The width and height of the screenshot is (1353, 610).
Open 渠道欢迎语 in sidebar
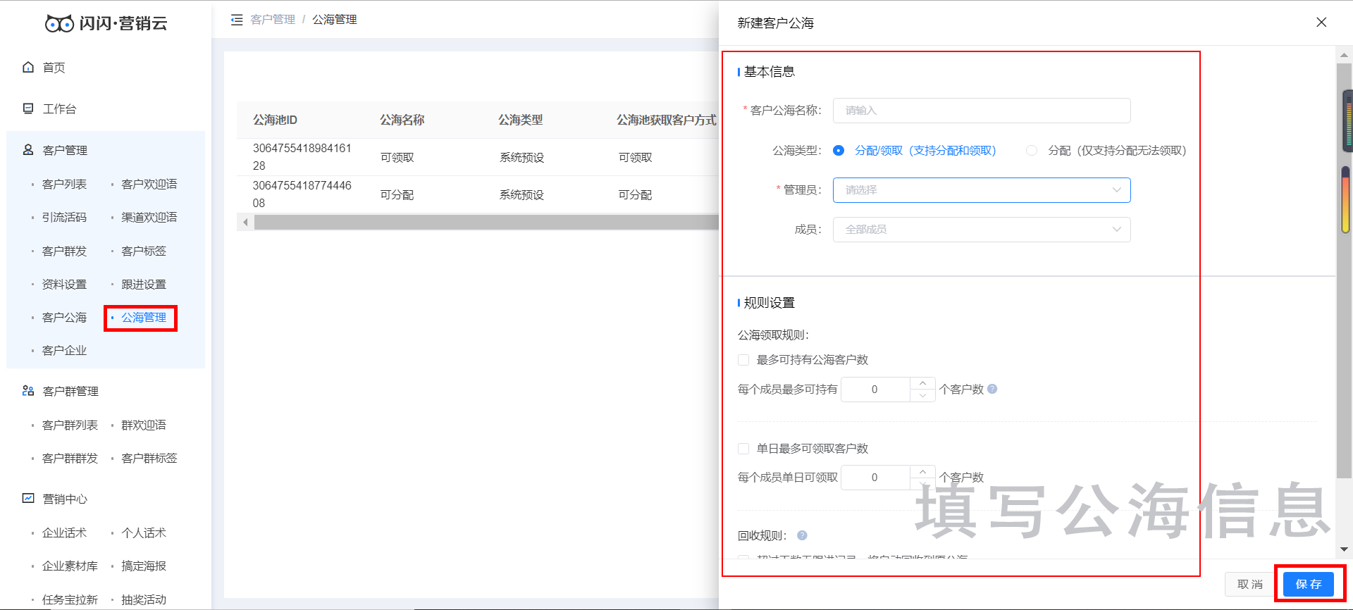point(149,217)
